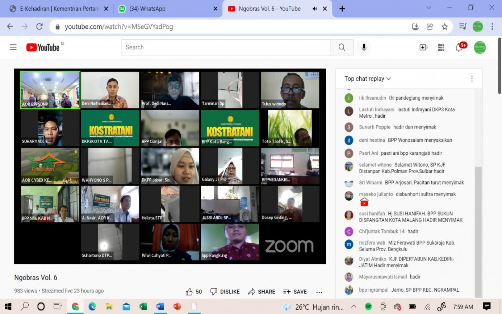The width and height of the screenshot is (502, 314).
Task: Switch to the E-Kehadiran tab
Action: (59, 9)
